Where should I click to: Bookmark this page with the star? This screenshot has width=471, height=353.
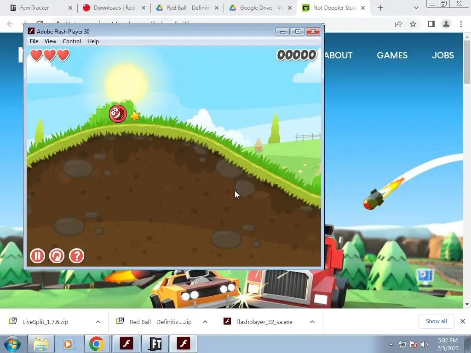point(413,24)
